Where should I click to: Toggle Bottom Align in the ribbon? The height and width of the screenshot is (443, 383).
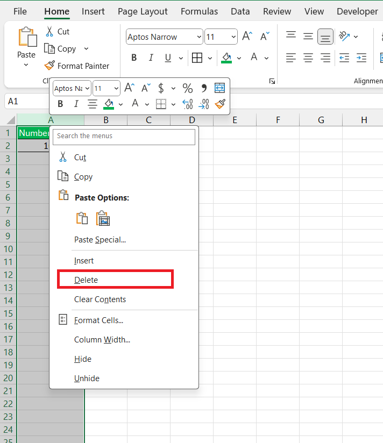[x=325, y=37]
